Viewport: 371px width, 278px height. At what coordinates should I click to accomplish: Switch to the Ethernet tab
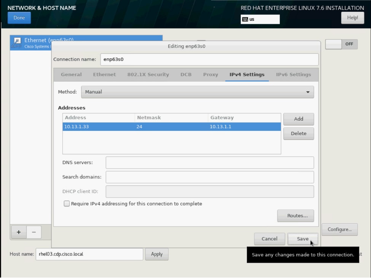104,74
